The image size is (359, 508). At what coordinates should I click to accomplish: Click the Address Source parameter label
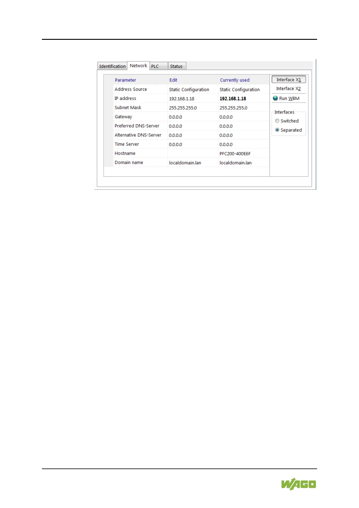click(x=131, y=89)
